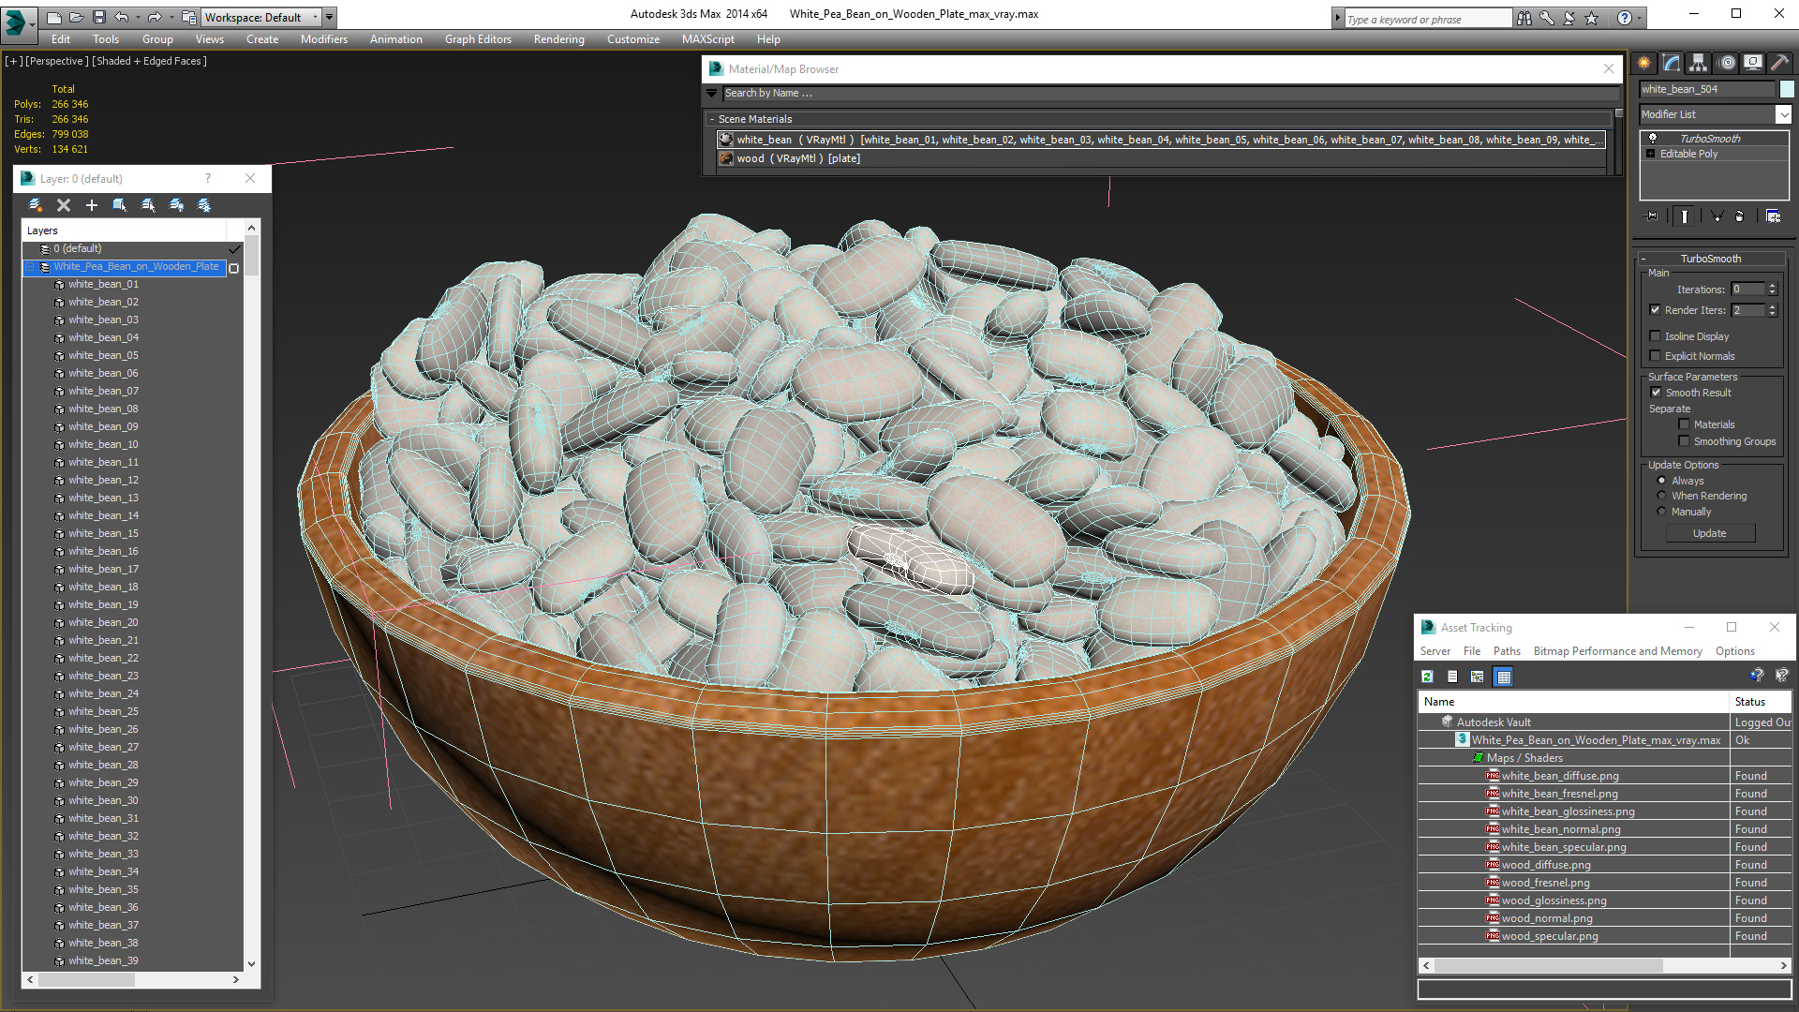This screenshot has width=1799, height=1012.
Task: Enable the Isoline Display checkbox
Action: click(1655, 336)
